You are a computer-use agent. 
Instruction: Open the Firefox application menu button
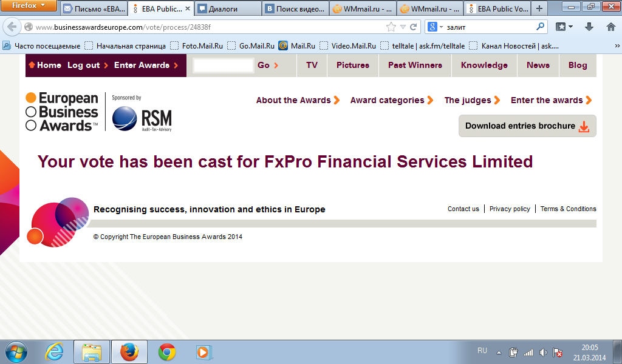[29, 5]
